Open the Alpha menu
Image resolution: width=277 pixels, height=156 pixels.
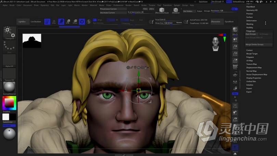coord(5,5)
